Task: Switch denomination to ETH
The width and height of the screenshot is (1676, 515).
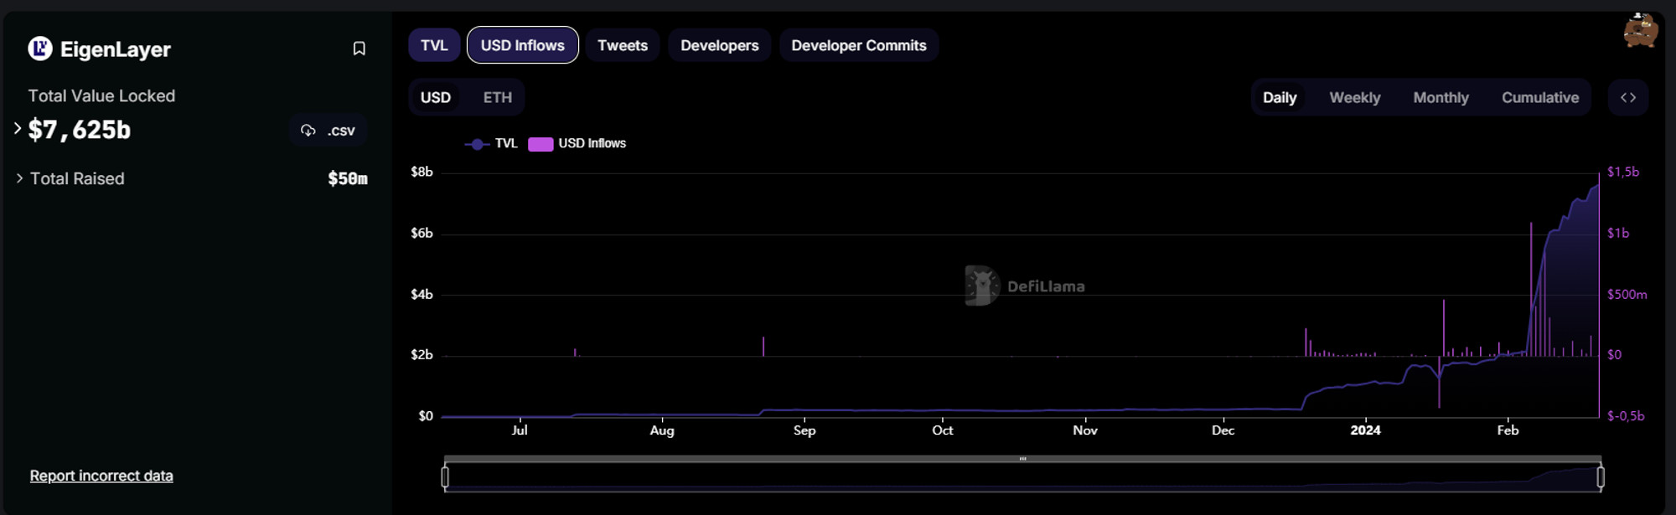Action: pyautogui.click(x=497, y=98)
